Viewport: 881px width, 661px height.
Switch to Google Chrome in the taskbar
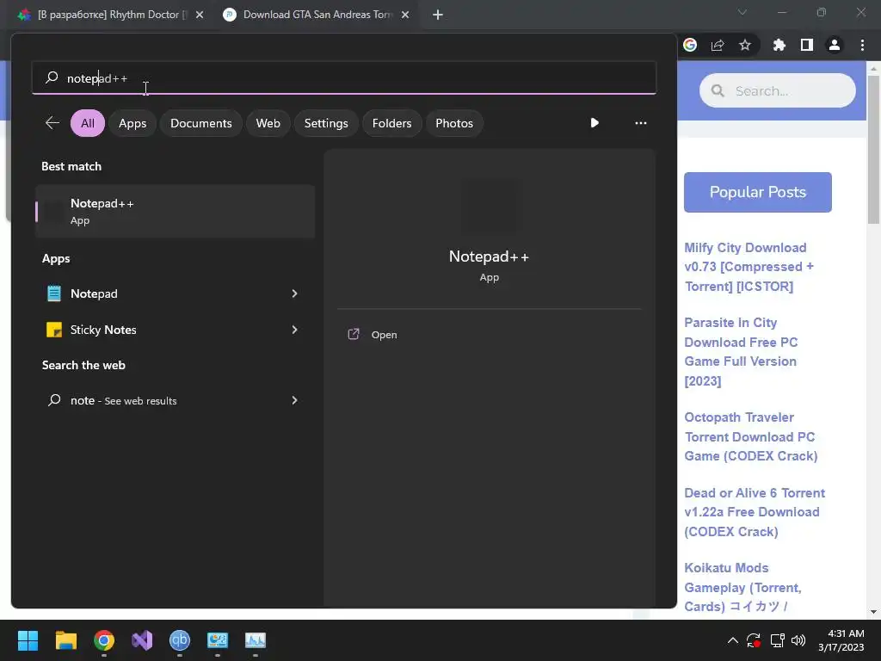[104, 640]
